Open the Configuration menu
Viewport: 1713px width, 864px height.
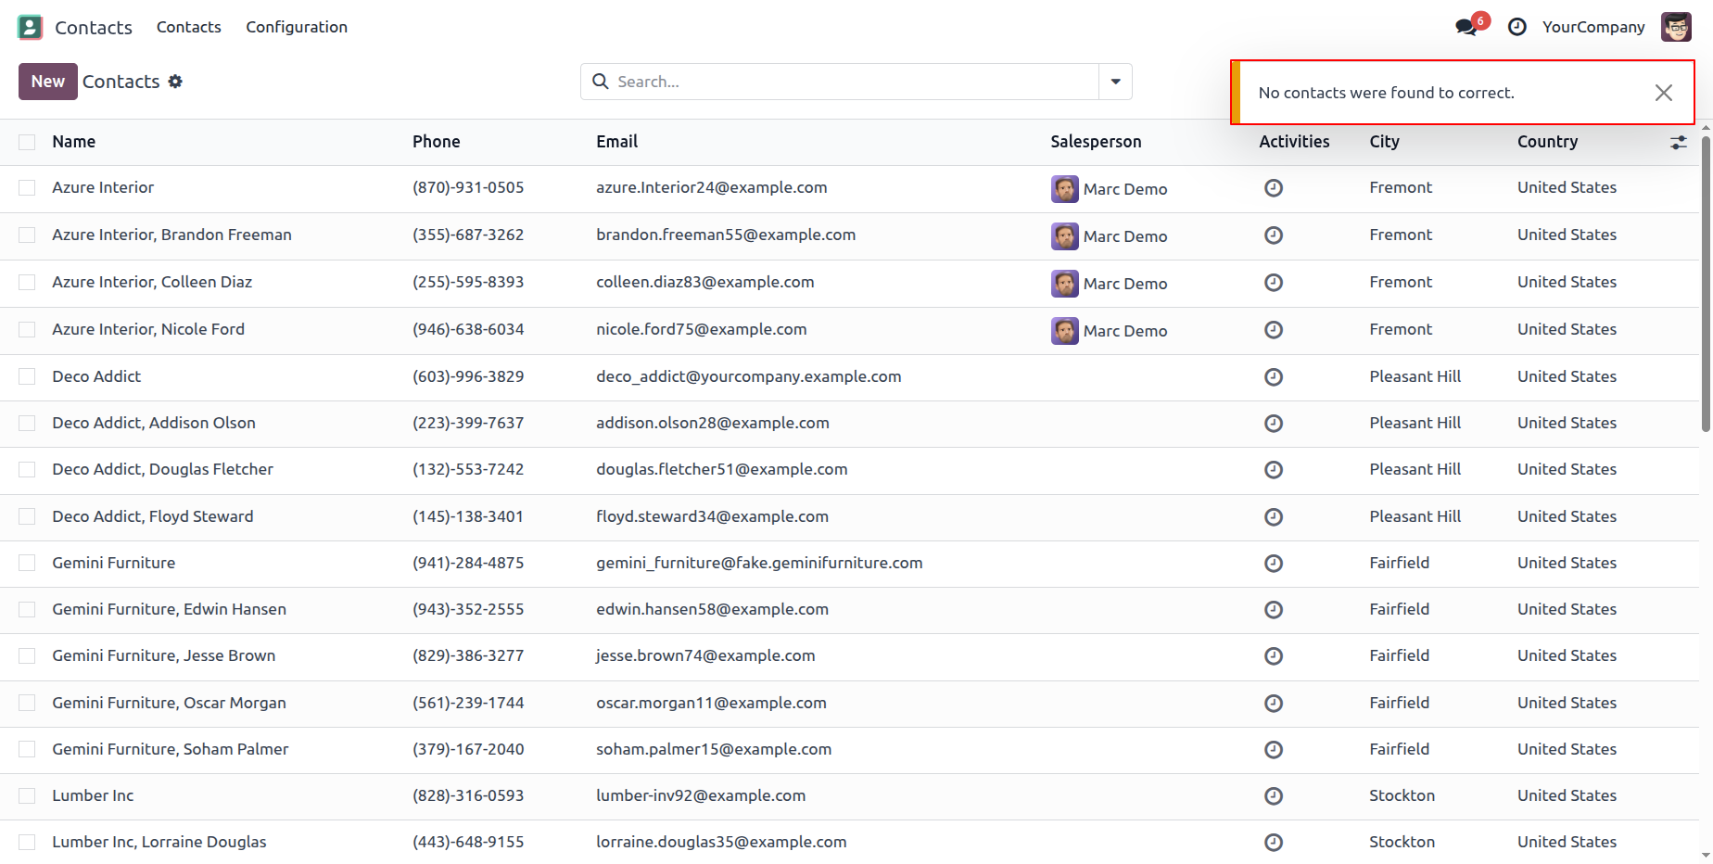(x=297, y=27)
